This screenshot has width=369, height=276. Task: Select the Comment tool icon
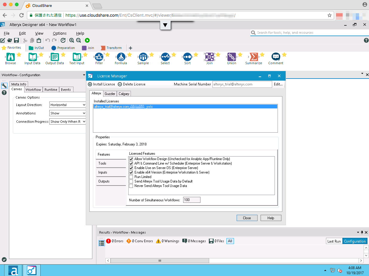pyautogui.click(x=276, y=57)
